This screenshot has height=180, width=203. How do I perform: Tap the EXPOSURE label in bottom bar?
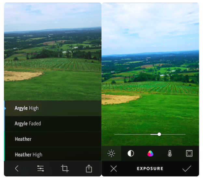150,169
